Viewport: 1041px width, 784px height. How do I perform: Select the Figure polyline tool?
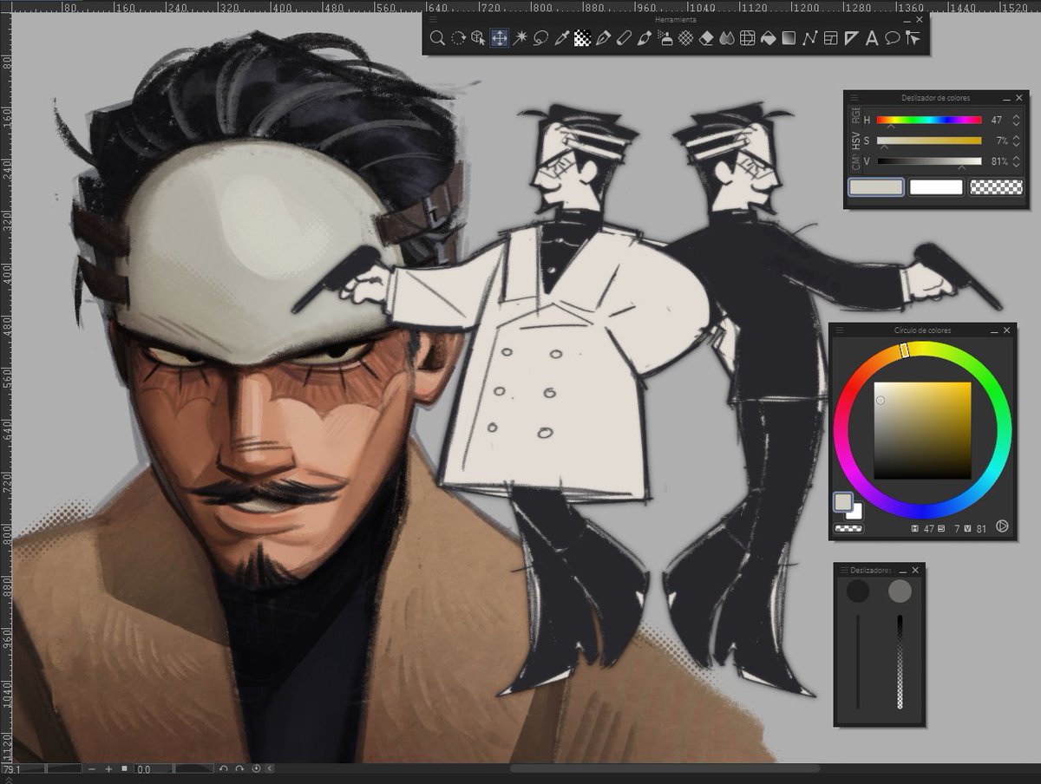pos(809,37)
